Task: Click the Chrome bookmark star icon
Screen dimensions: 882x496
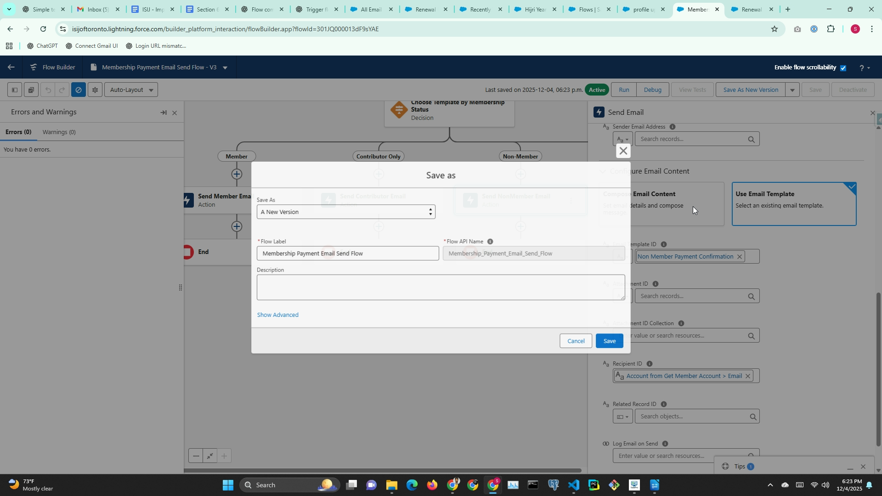Action: point(775,29)
